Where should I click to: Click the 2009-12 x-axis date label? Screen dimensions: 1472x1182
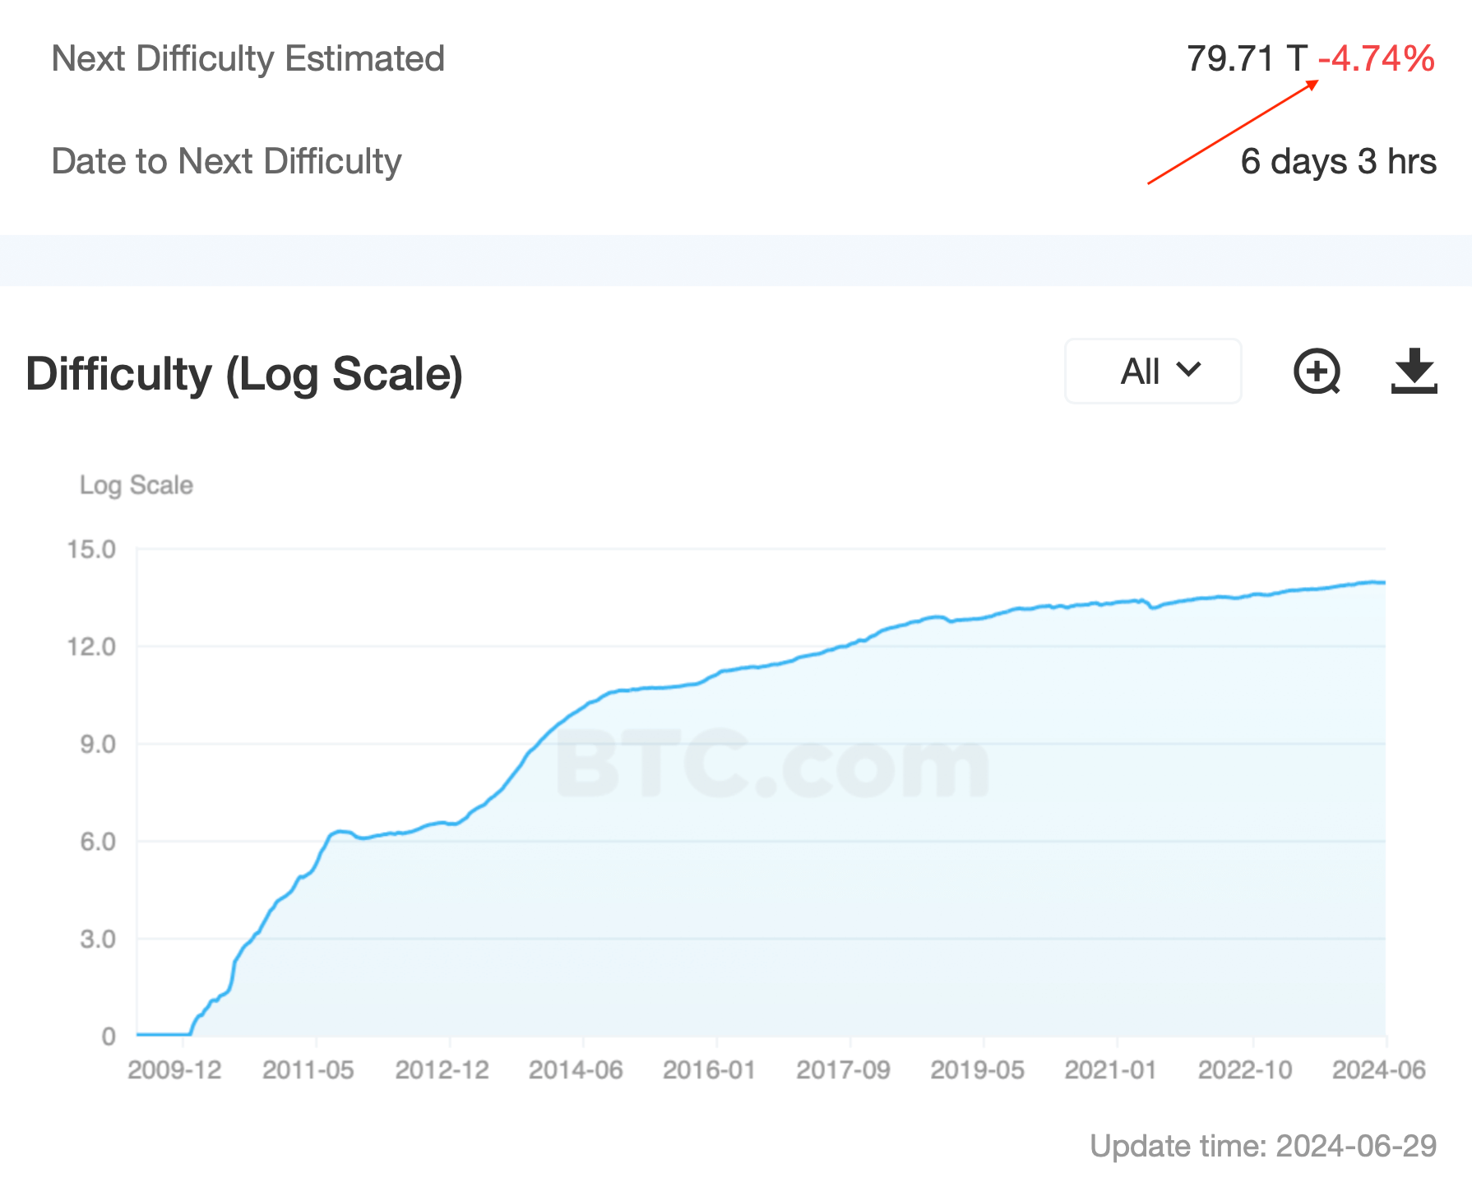[174, 1069]
